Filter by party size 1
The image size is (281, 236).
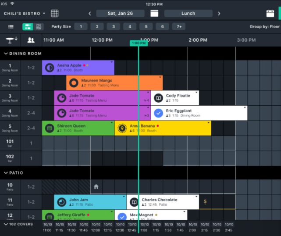81,27
